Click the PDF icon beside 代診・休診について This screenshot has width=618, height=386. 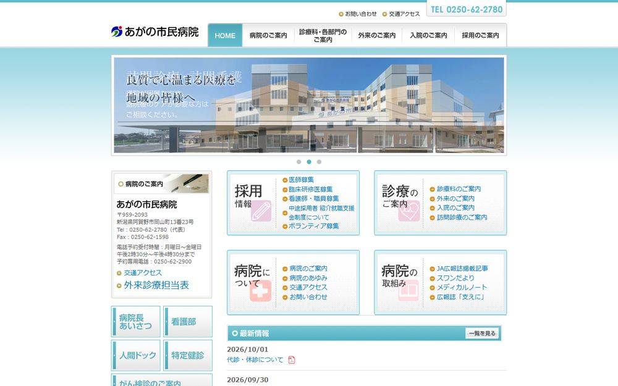pyautogui.click(x=292, y=360)
